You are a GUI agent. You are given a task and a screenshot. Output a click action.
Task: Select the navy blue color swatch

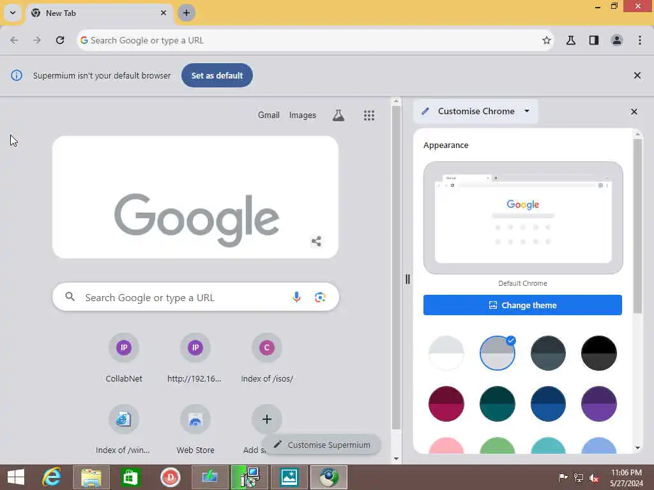(548, 404)
